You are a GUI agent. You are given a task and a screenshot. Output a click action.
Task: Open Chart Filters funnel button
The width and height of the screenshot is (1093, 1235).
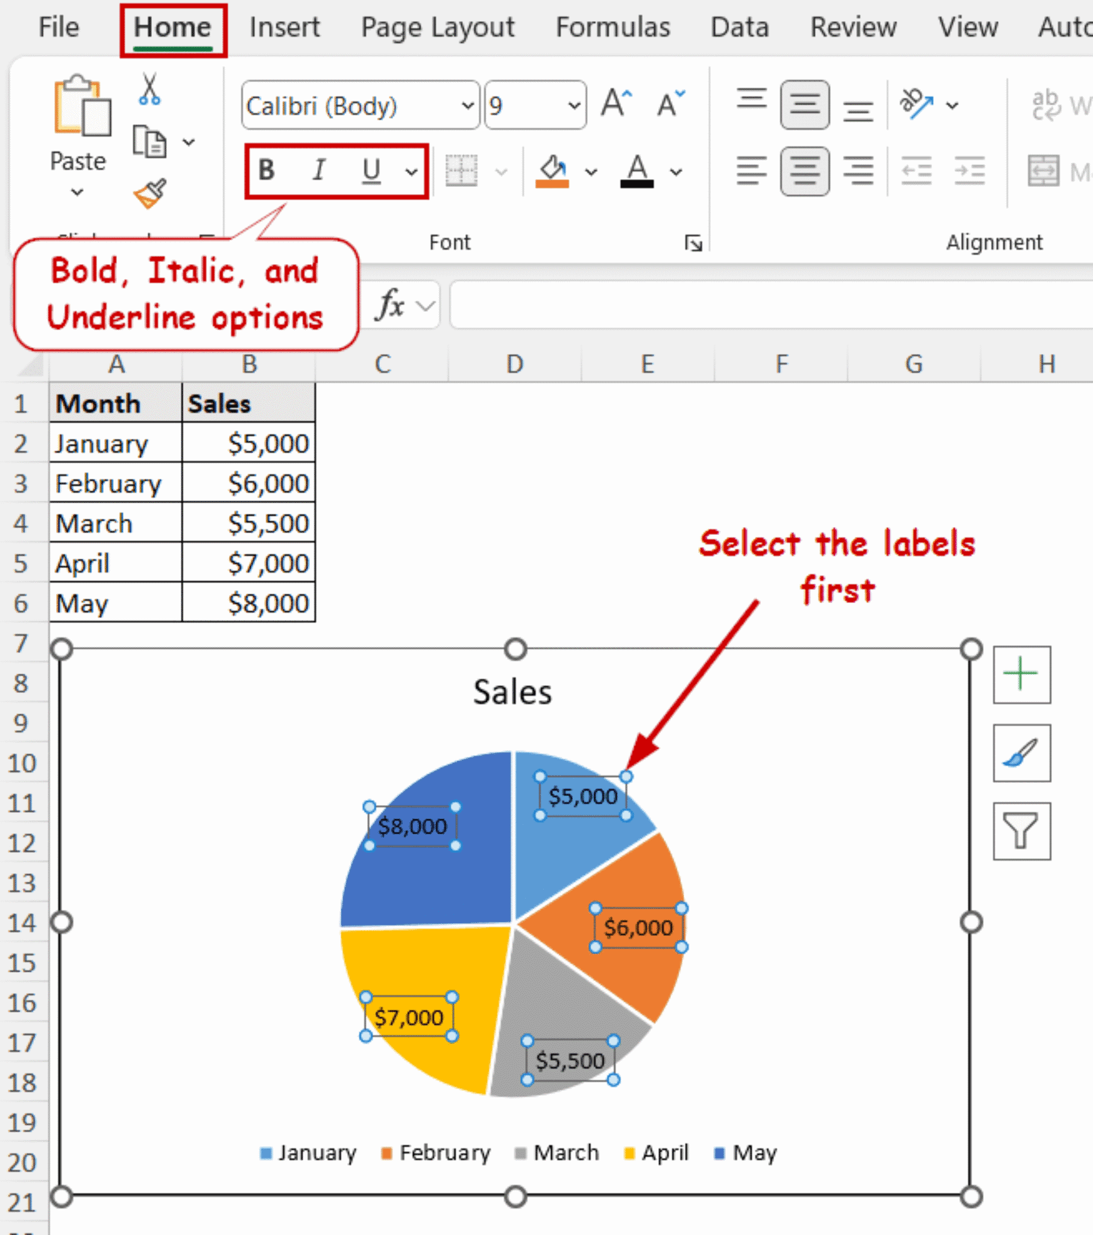click(x=1021, y=831)
